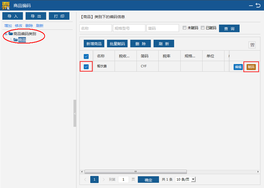Click the 修改 link
The height and width of the screenshot is (188, 264).
pyautogui.click(x=18, y=26)
